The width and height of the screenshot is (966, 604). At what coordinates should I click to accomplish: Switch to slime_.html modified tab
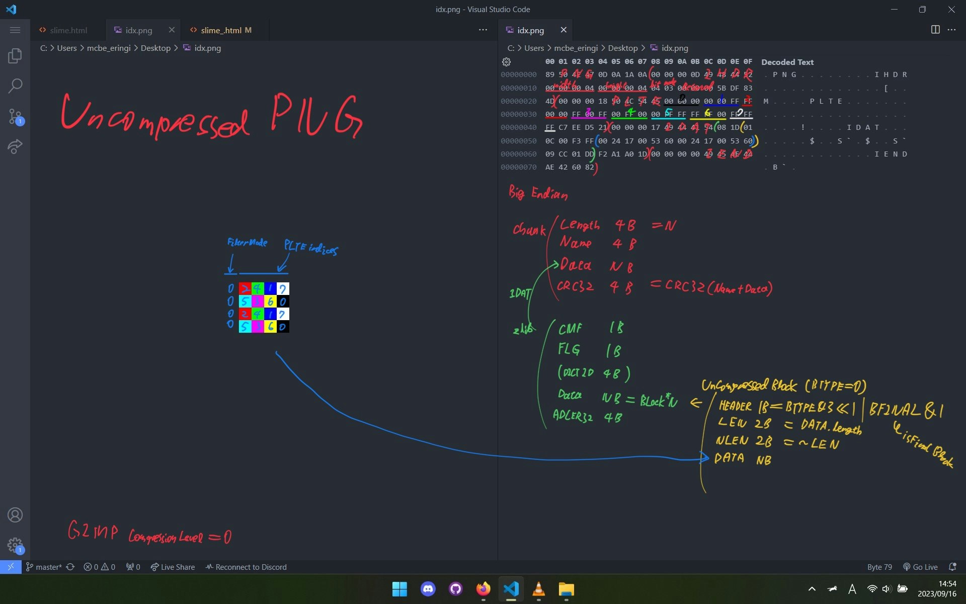pyautogui.click(x=221, y=30)
